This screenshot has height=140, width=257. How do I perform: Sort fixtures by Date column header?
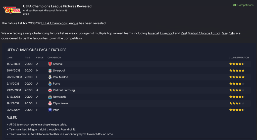tap(10, 57)
